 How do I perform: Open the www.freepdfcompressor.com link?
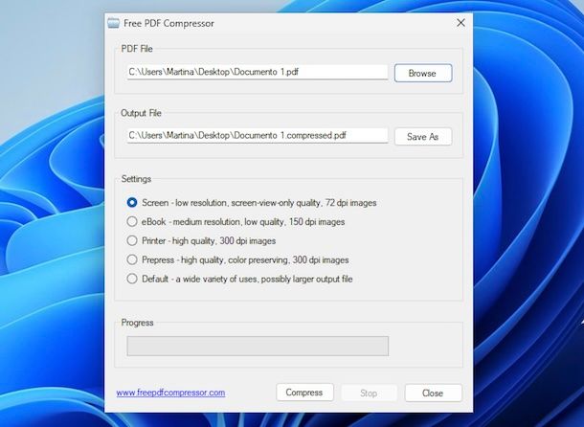pos(170,393)
